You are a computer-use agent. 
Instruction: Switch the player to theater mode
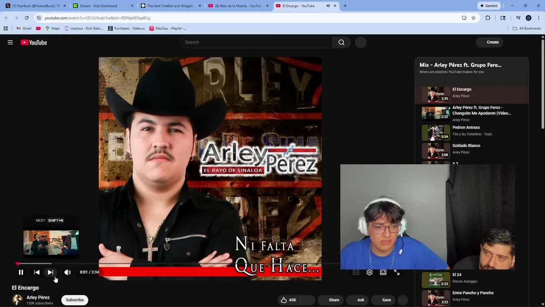coord(383,272)
